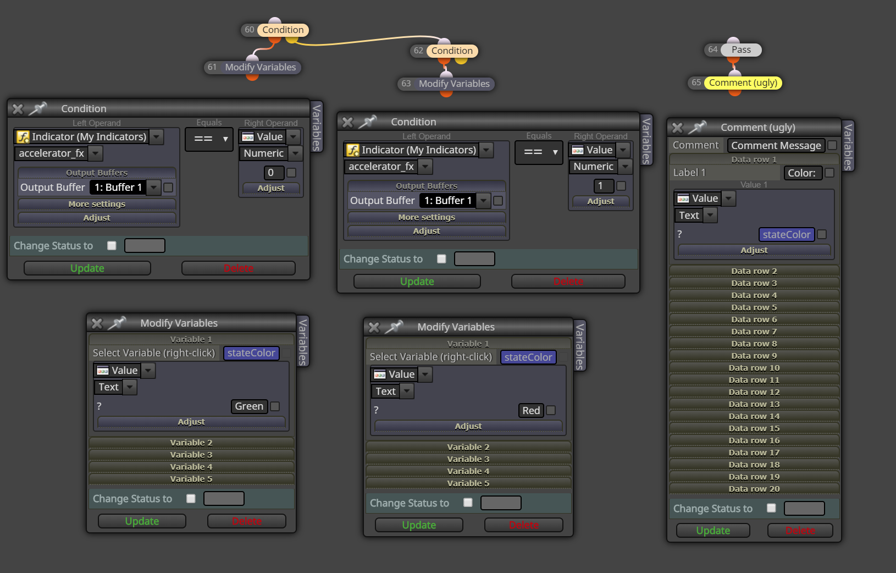
Task: Open Variables side tab of left Condition panel
Action: 317,128
